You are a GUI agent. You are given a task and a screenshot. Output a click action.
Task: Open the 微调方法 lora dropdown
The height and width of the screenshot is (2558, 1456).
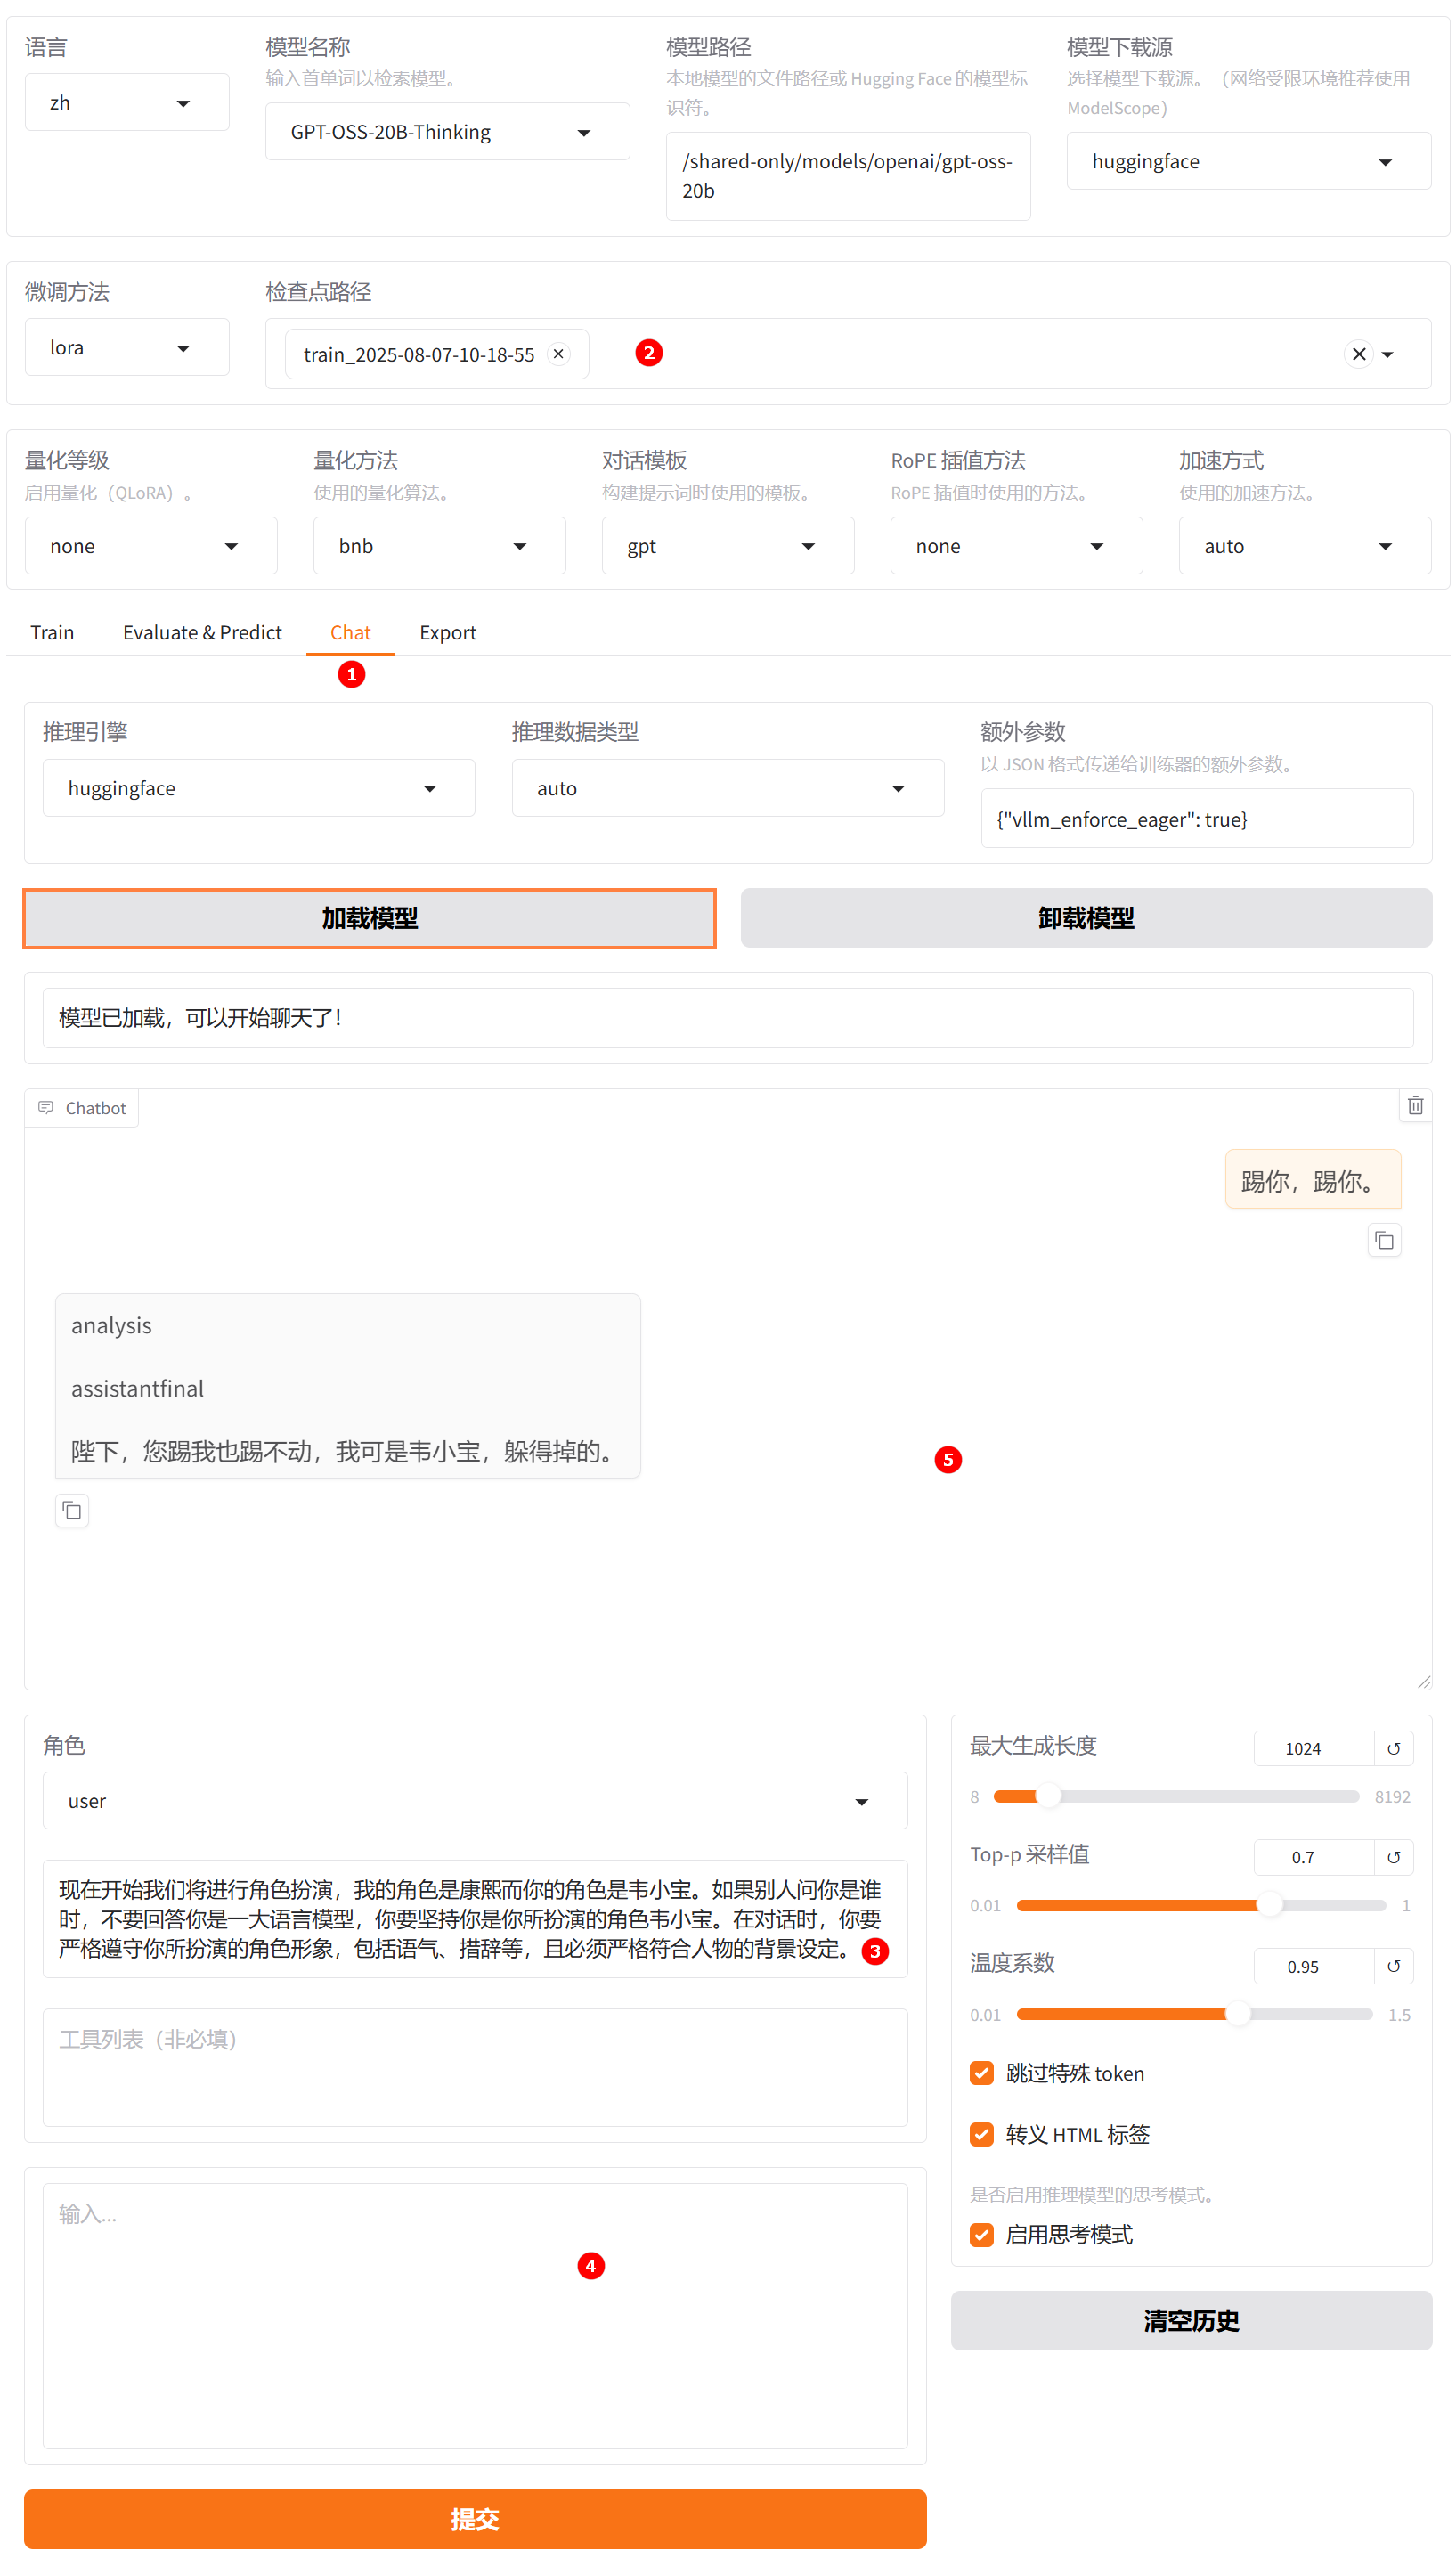click(x=127, y=347)
